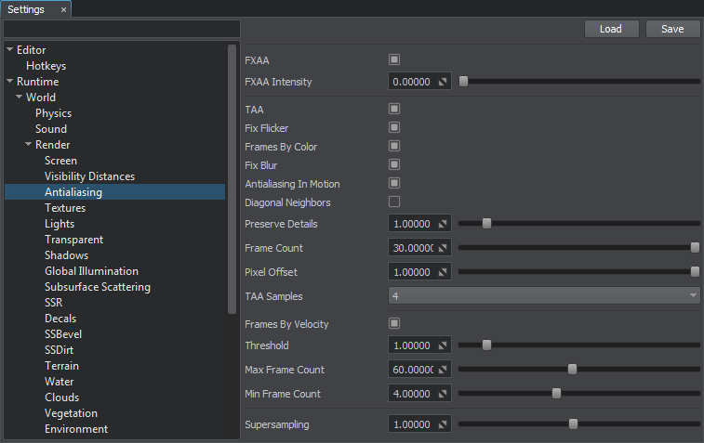Collapse the Render tree node arrow
704x443 pixels.
[x=29, y=145]
